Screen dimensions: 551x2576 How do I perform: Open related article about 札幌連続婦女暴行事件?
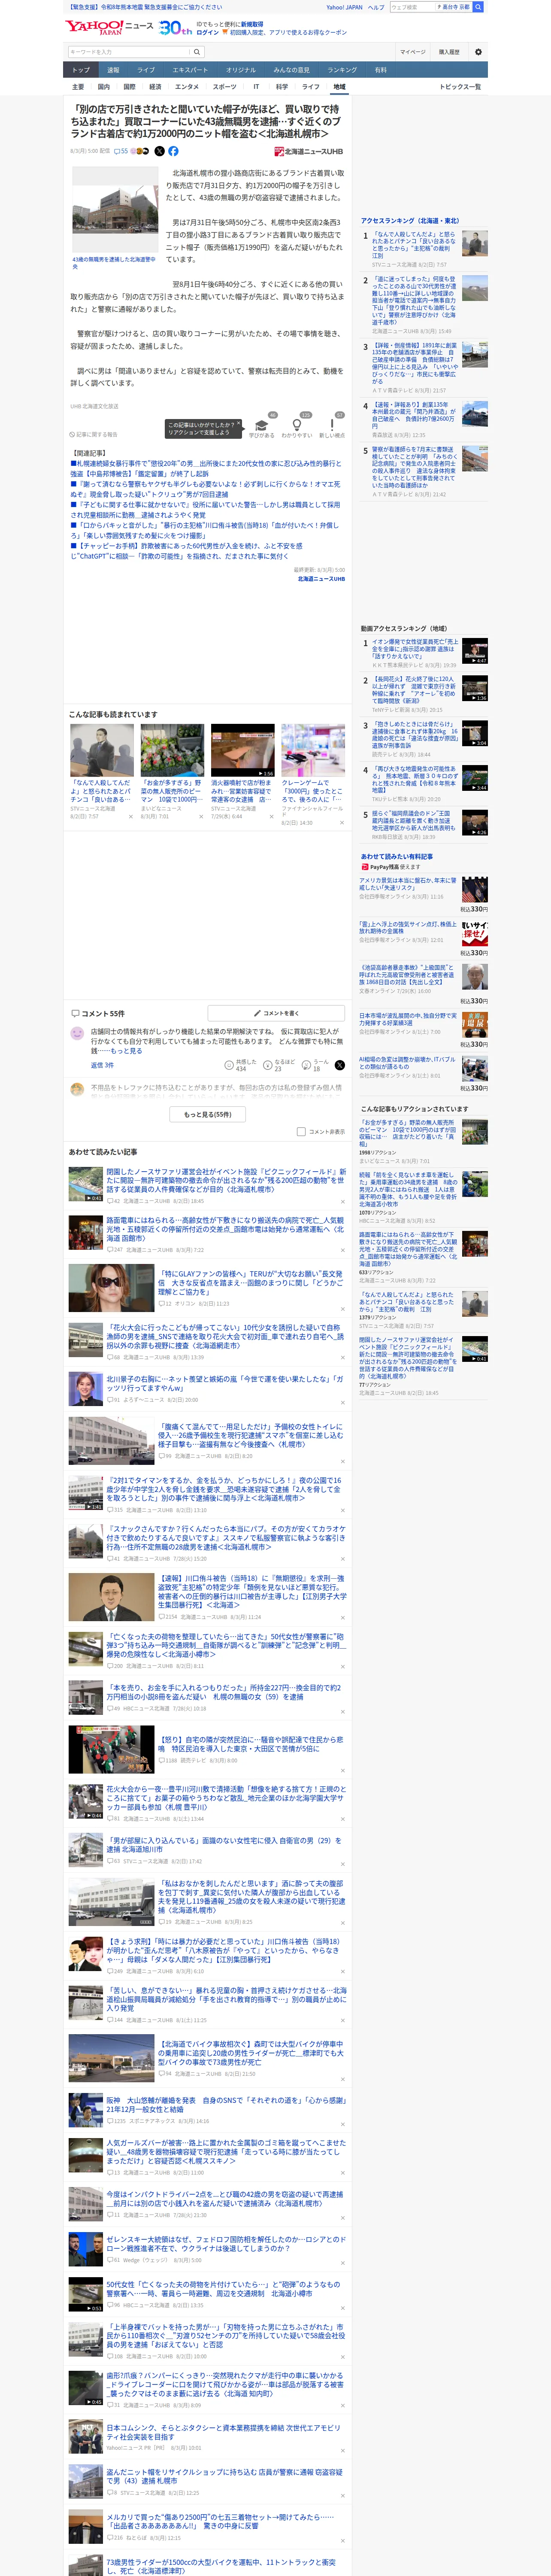pos(205,469)
